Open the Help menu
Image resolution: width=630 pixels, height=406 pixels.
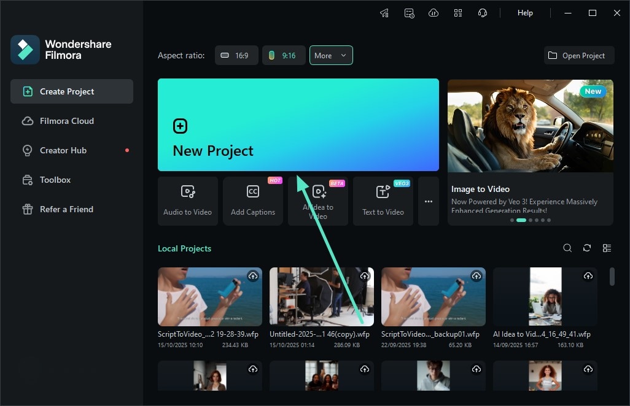click(525, 12)
